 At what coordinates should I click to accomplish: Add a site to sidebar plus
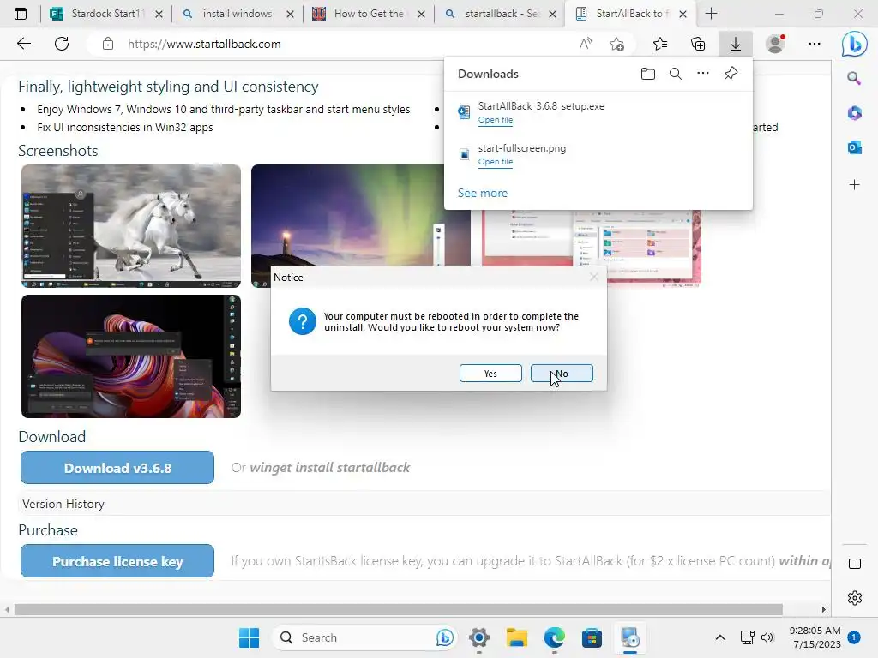click(x=854, y=185)
